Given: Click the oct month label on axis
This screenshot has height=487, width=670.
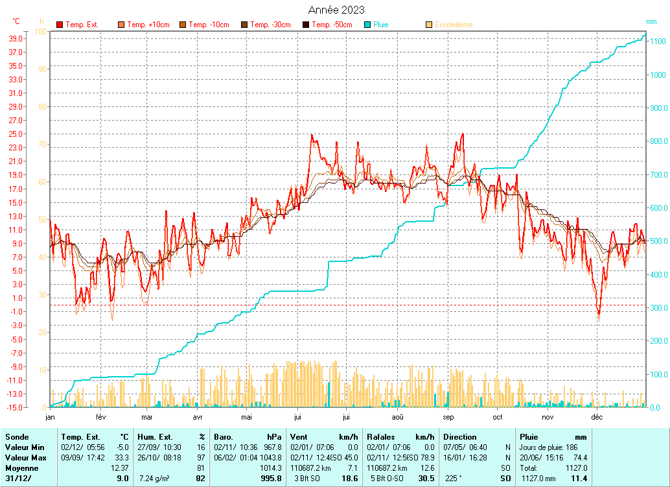Looking at the screenshot, I should 498,418.
